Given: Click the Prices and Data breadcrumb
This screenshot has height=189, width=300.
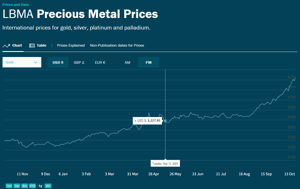Looking at the screenshot, I should pos(15,5).
